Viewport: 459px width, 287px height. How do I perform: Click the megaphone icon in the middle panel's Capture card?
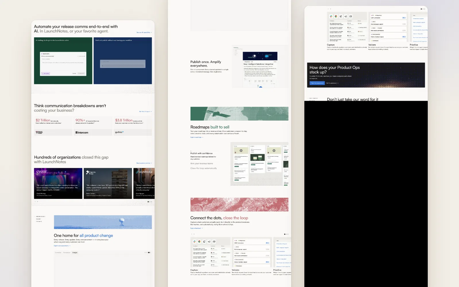click(209, 242)
